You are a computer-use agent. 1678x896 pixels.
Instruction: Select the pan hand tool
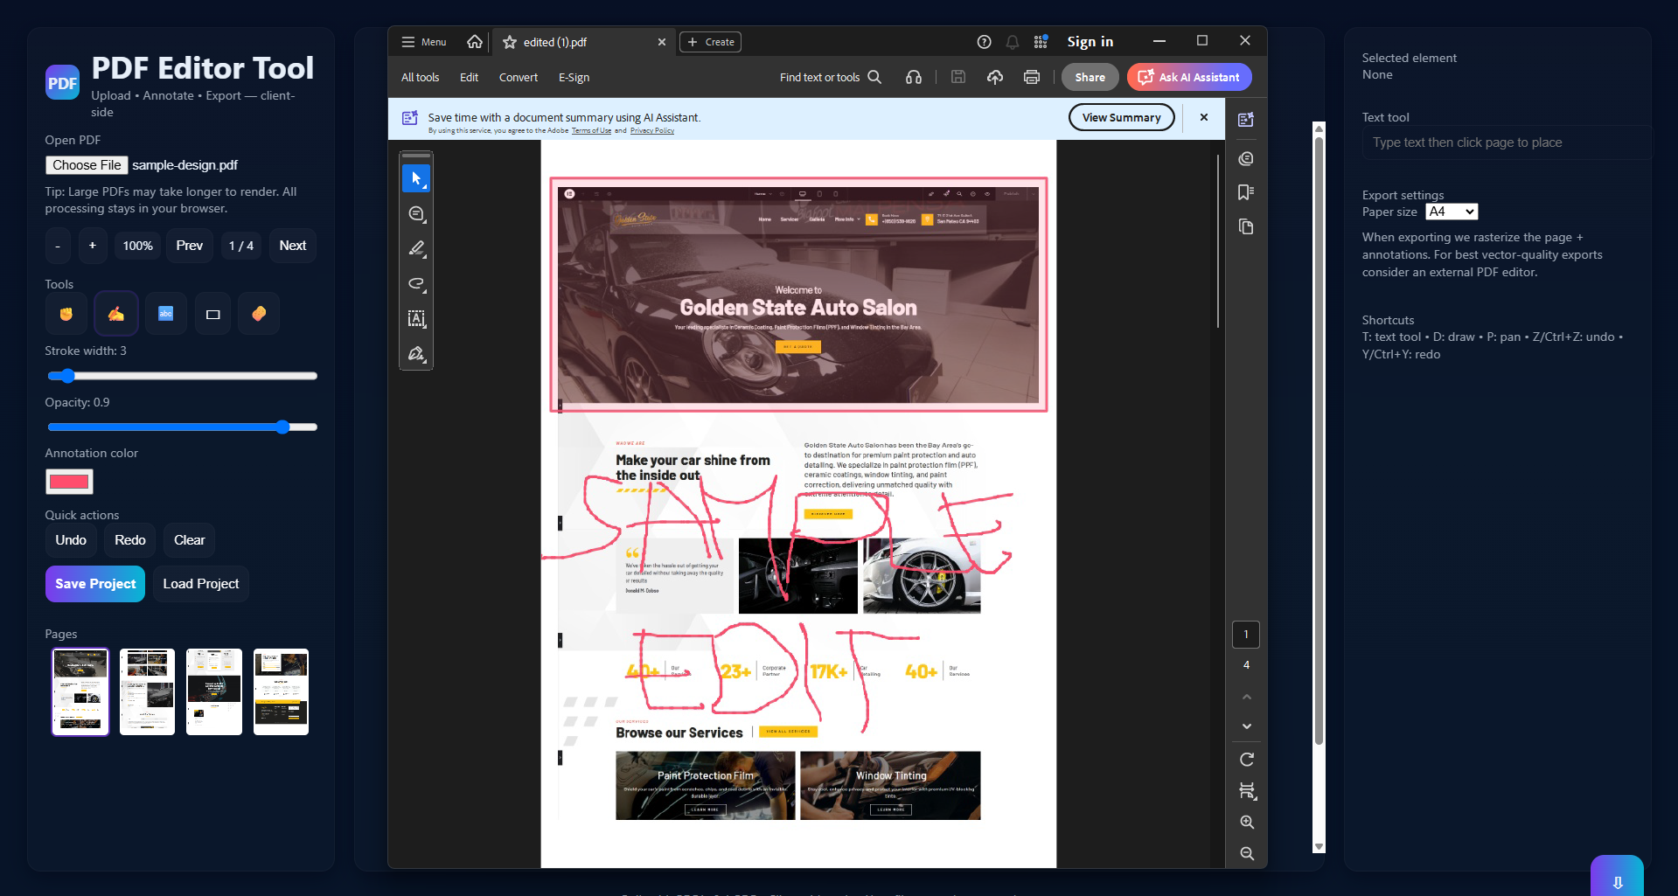[x=66, y=314]
